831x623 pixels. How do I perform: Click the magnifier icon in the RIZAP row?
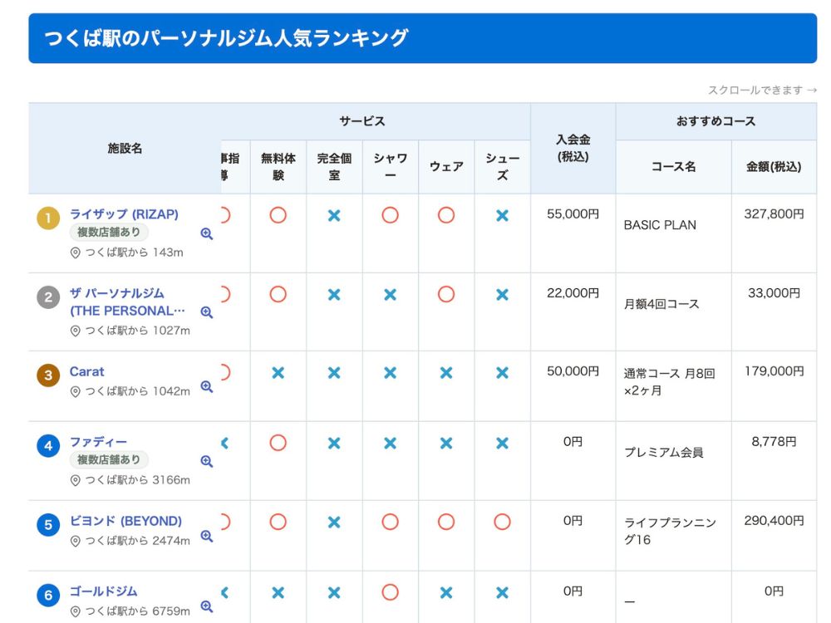pos(207,233)
